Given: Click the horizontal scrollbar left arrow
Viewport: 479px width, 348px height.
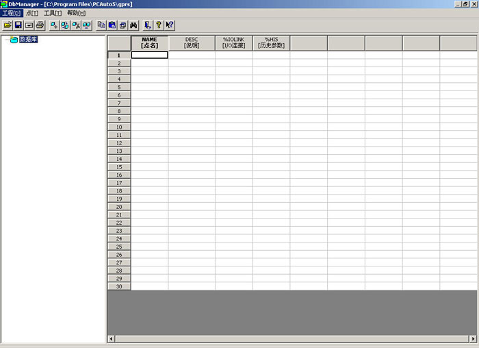Looking at the screenshot, I should point(112,338).
